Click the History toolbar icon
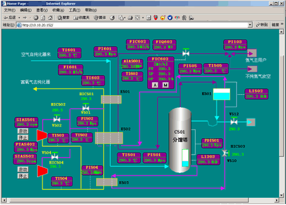286x205 pixels. tap(112, 18)
